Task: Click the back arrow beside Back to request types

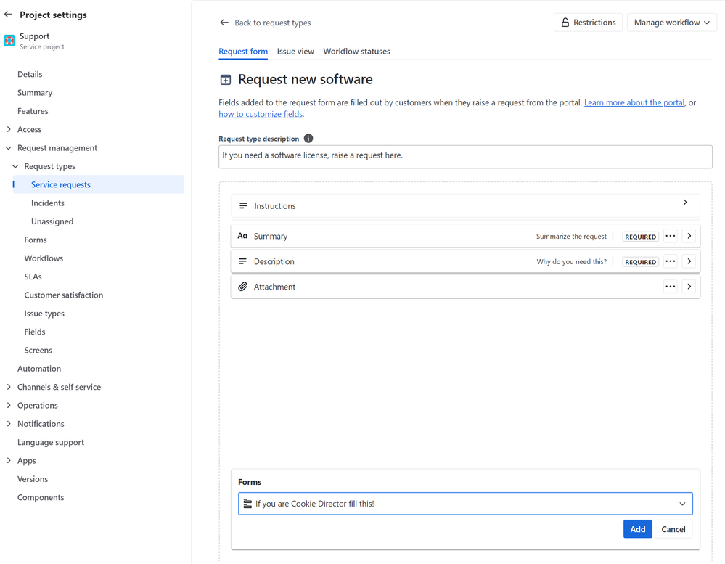Action: (224, 23)
